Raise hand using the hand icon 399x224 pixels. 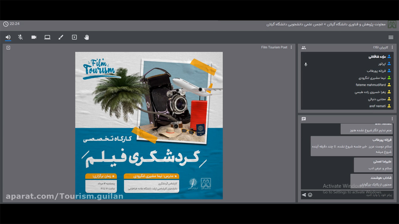coord(86,37)
